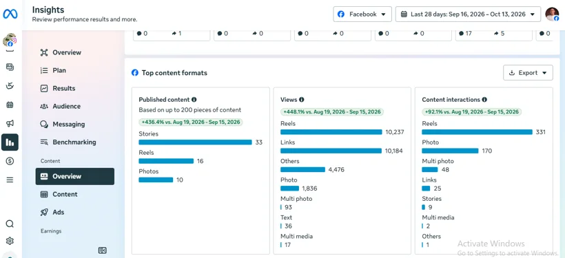Click the Meta logo icon
The height and width of the screenshot is (258, 565).
[x=10, y=14]
